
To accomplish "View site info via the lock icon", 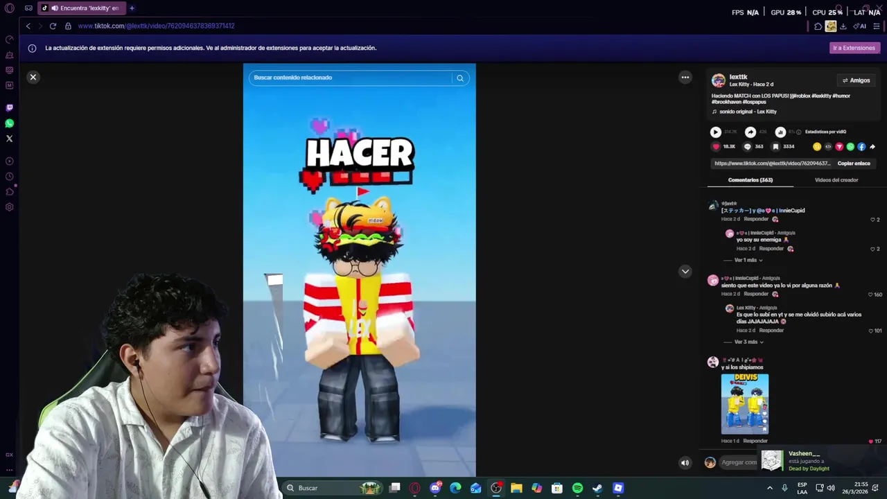I will point(68,26).
